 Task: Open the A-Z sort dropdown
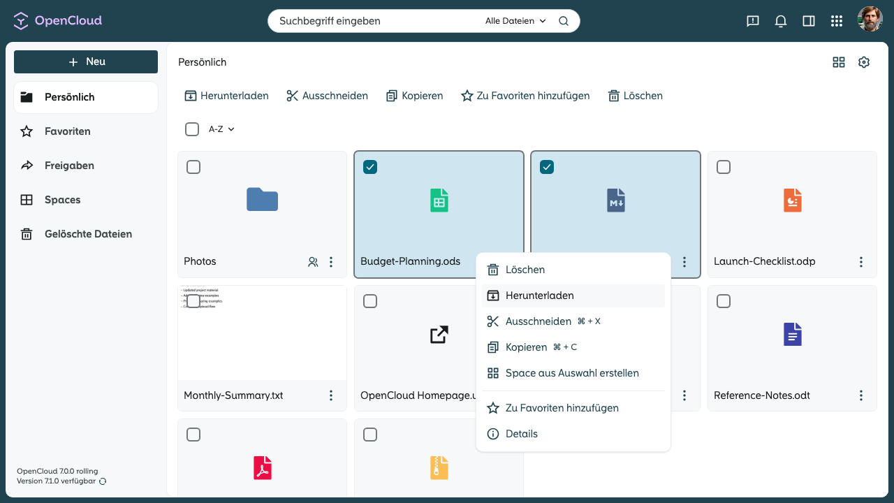click(x=221, y=129)
